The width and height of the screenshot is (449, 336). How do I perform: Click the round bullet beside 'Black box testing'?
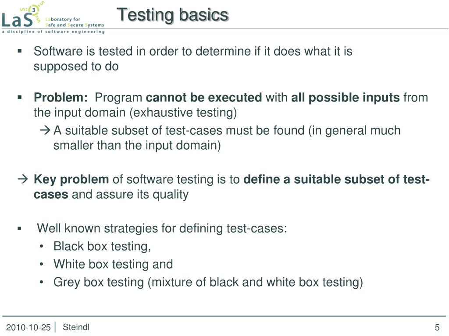coord(42,246)
